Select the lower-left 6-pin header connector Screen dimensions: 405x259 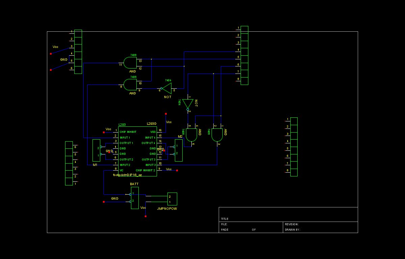pyautogui.click(x=69, y=163)
